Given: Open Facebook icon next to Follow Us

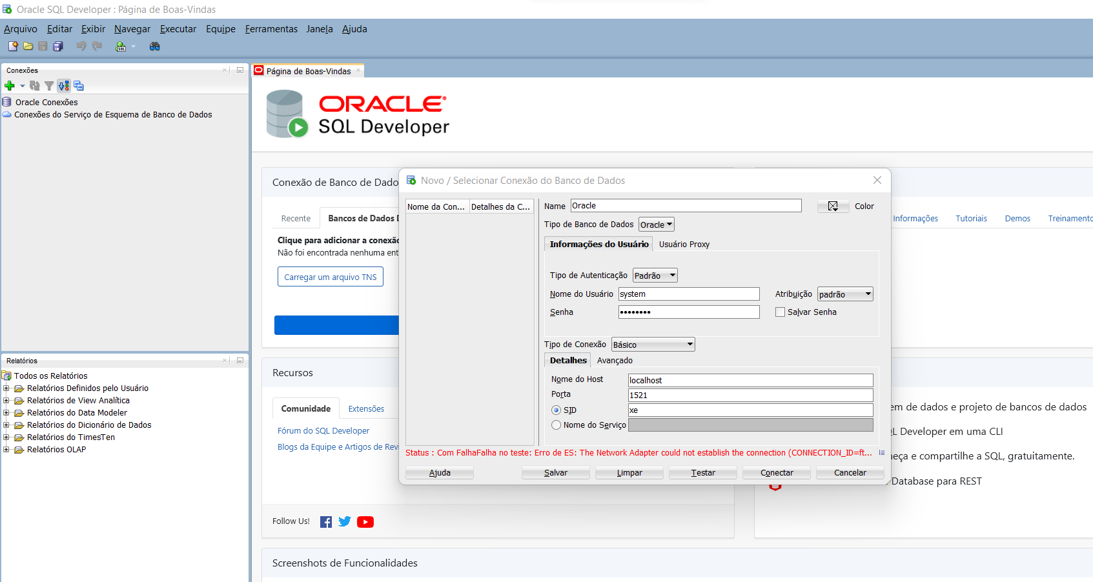Looking at the screenshot, I should click(326, 522).
